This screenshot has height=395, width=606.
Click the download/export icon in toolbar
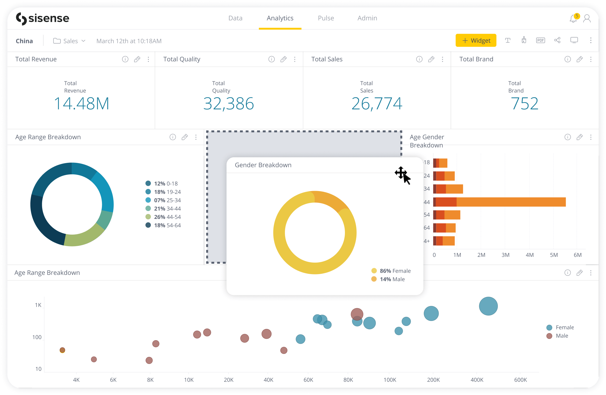pyautogui.click(x=540, y=41)
